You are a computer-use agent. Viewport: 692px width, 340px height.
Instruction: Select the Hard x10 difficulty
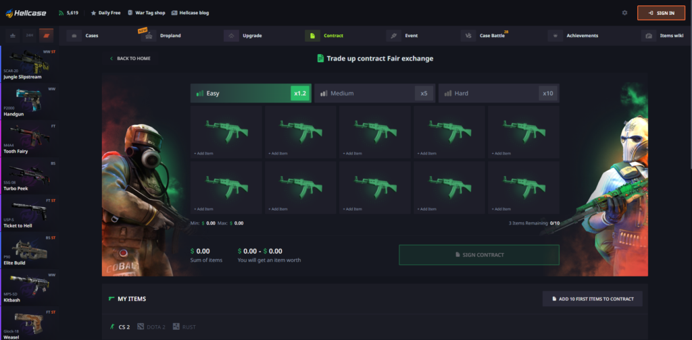coord(499,93)
